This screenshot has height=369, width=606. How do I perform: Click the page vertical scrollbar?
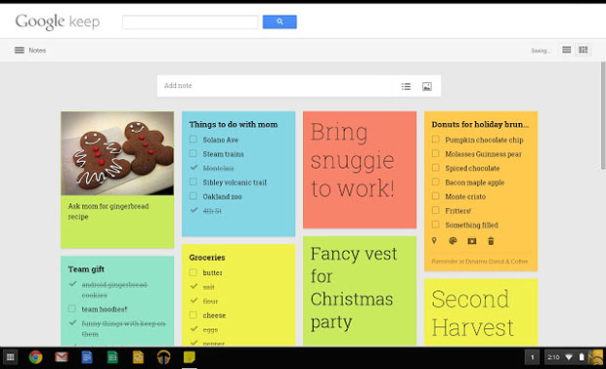click(603, 115)
